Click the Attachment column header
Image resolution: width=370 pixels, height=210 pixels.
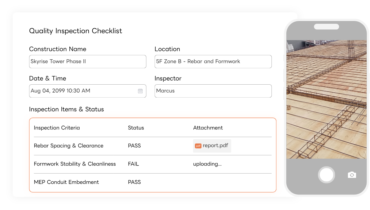coord(208,128)
